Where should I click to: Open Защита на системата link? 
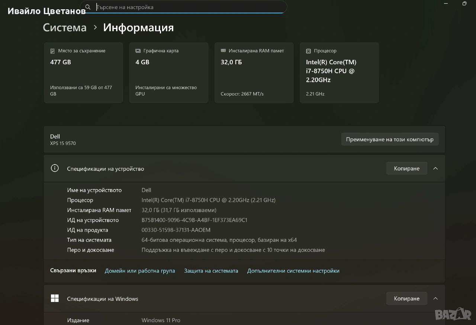coord(211,271)
